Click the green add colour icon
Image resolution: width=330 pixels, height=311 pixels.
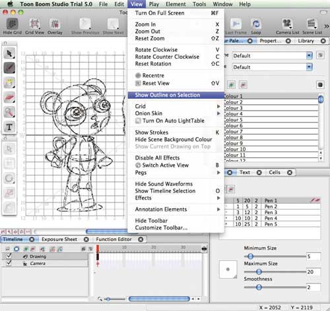231,85
